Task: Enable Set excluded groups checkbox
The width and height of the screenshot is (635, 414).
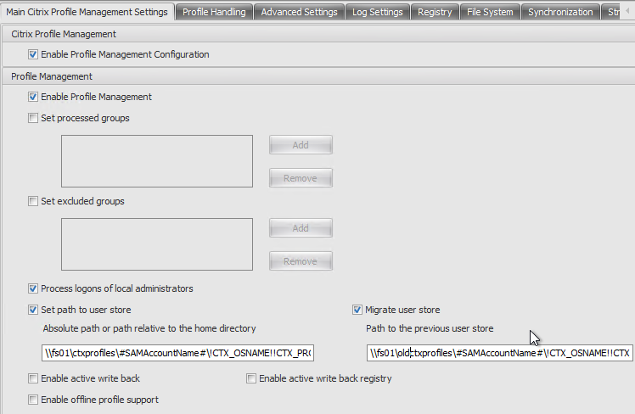Action: 33,201
